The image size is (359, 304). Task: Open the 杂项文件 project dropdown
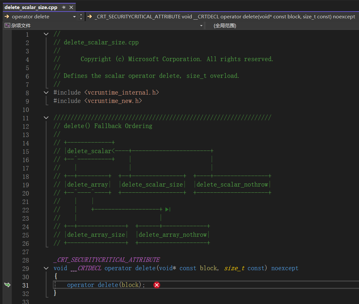(201, 26)
